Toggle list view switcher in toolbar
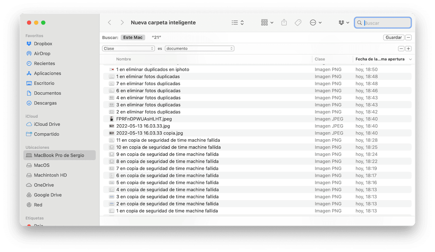 tap(238, 22)
